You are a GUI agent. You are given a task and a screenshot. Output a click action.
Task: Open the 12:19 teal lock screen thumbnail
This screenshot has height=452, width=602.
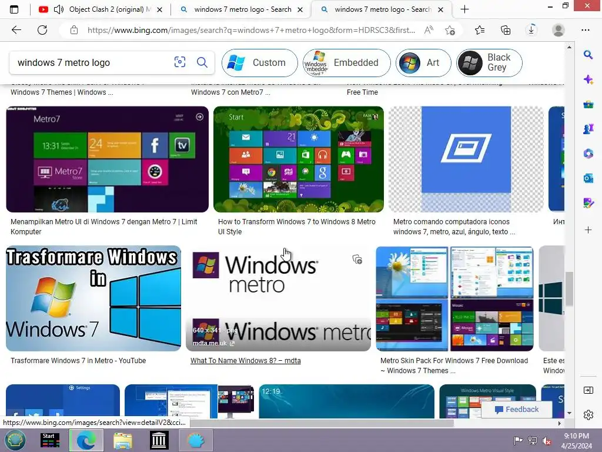pyautogui.click(x=347, y=401)
